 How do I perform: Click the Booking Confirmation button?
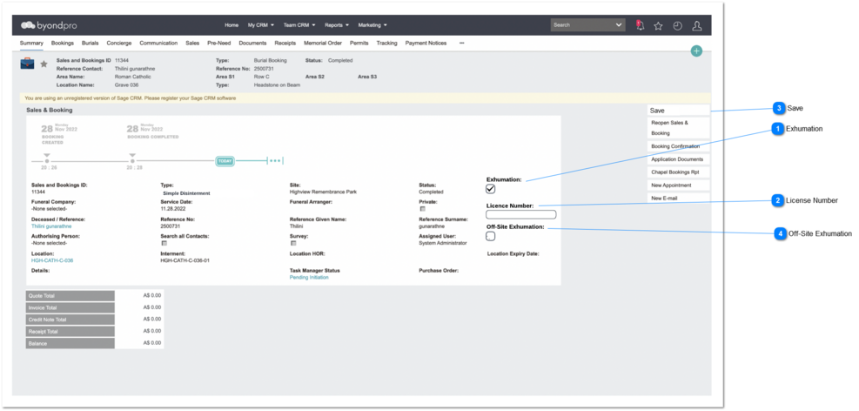pos(678,146)
